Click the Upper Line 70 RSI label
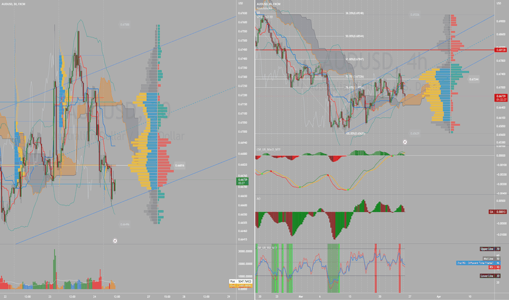 tap(490, 249)
